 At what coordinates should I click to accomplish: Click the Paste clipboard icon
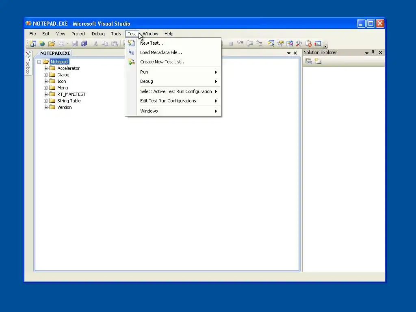(x=115, y=43)
